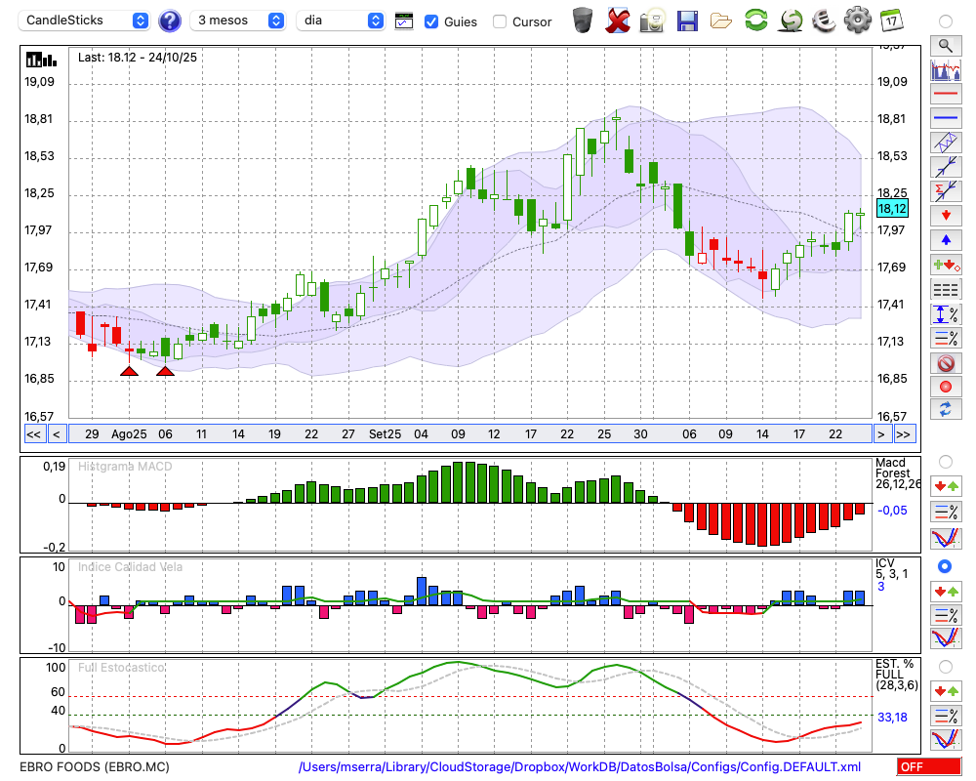Uncheck the Guies checkbox
The image size is (976, 781).
(431, 21)
